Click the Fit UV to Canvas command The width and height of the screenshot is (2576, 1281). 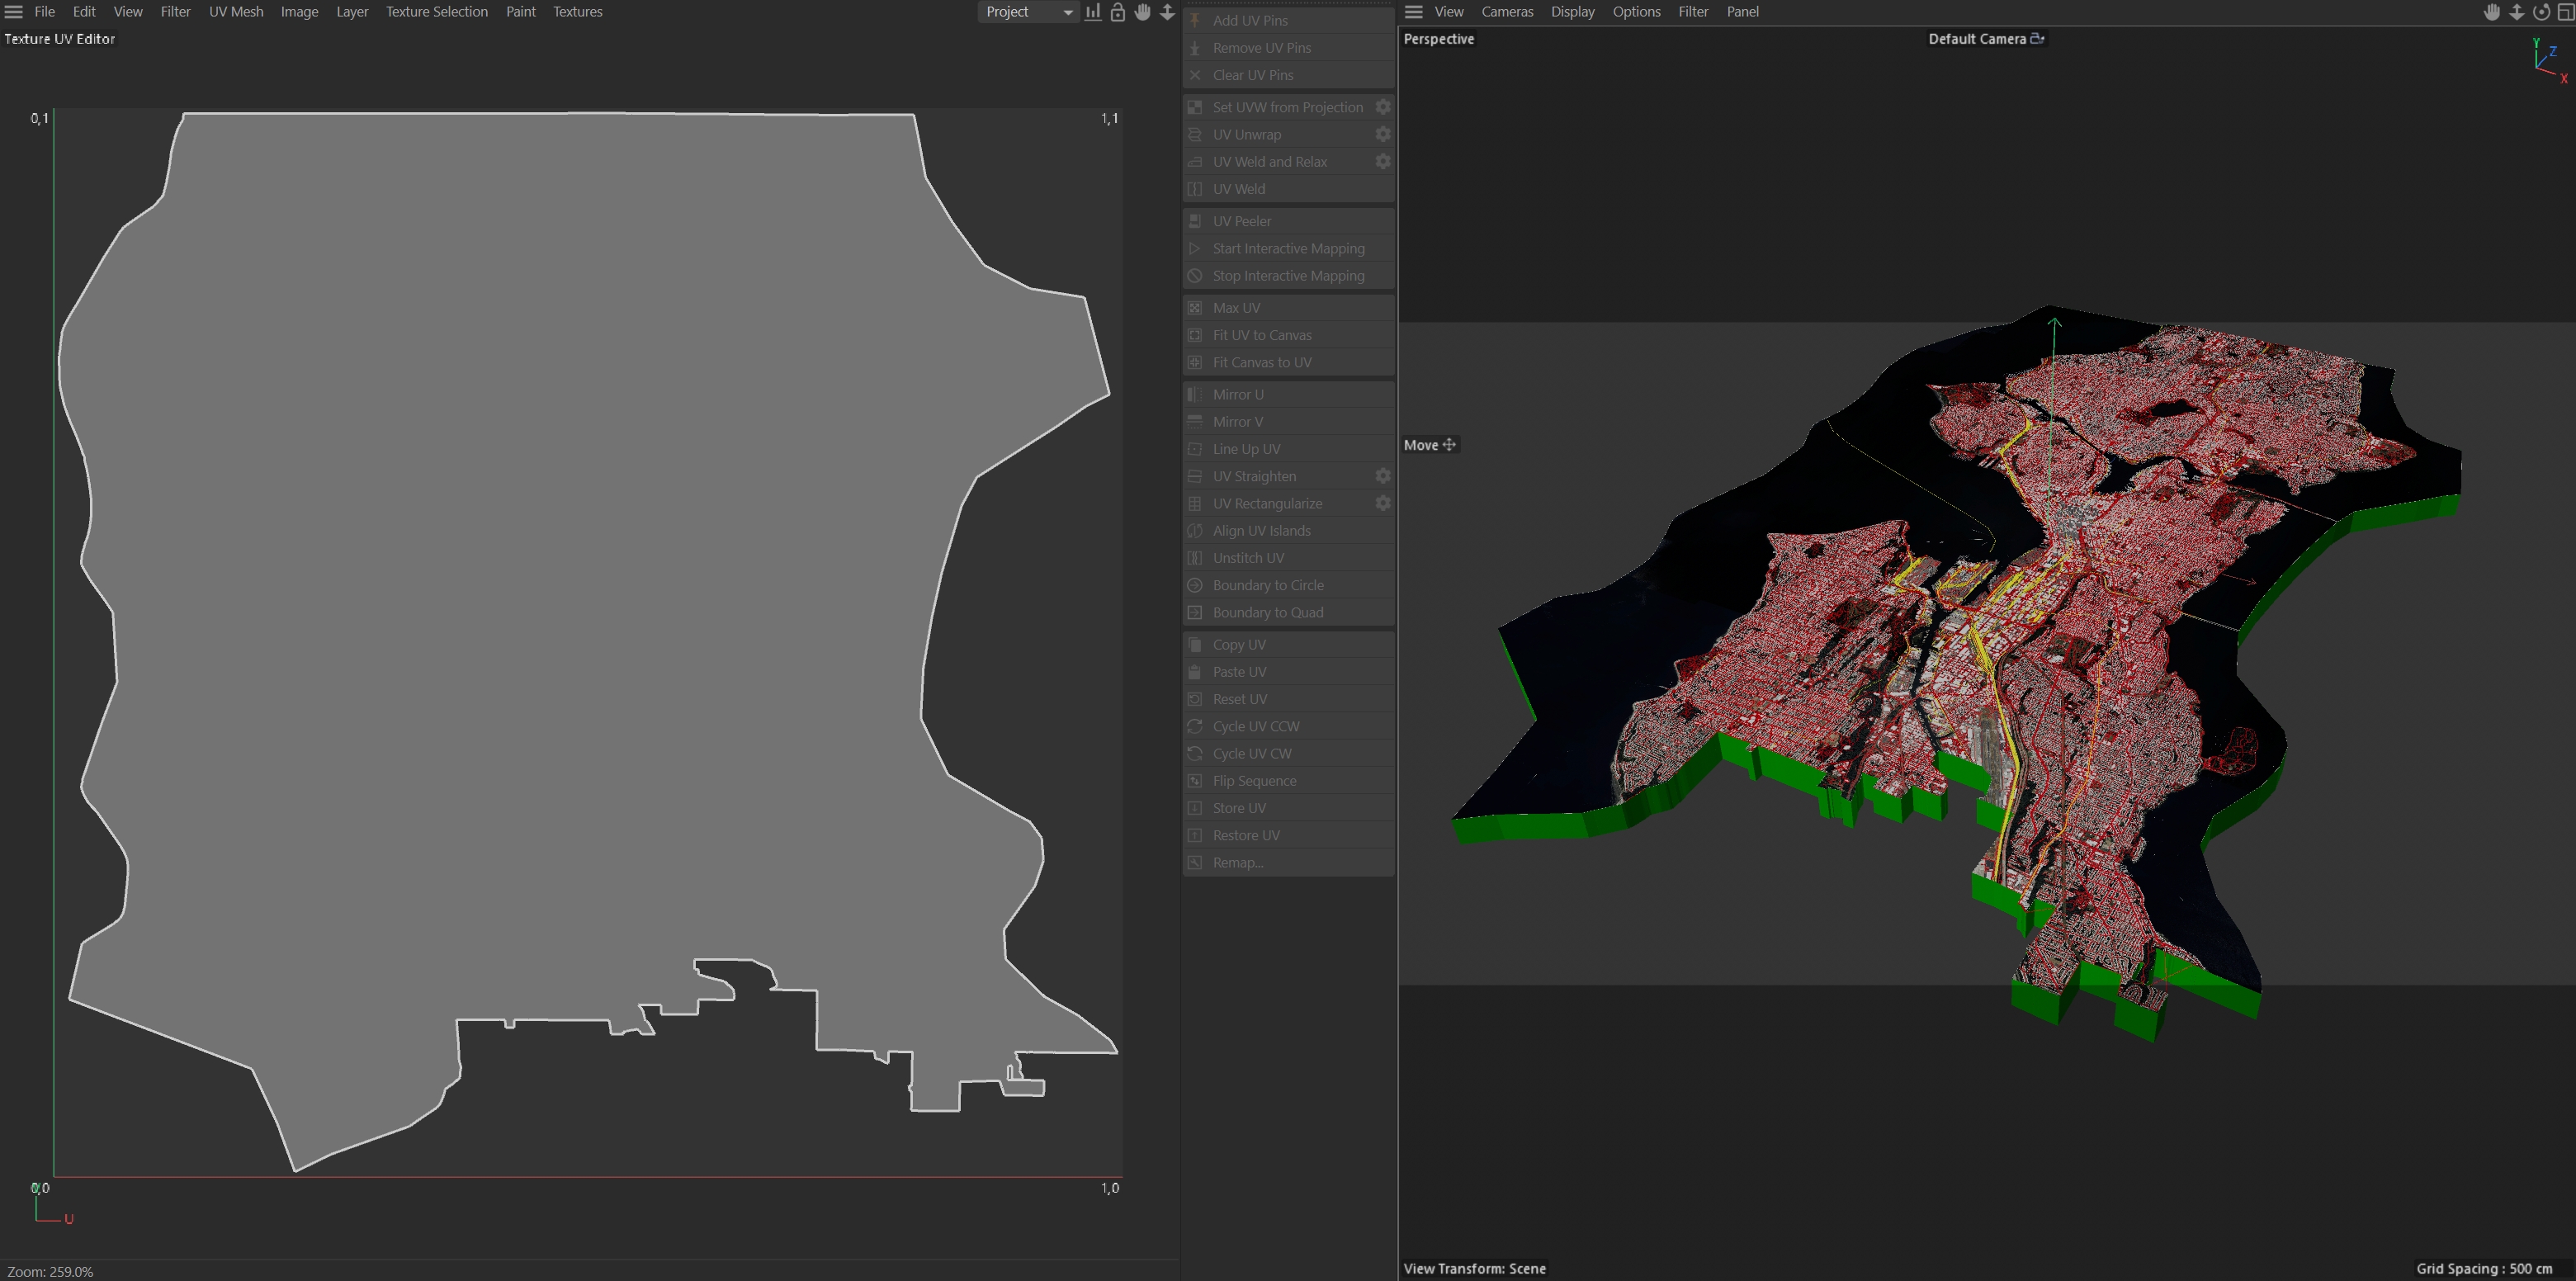1261,335
